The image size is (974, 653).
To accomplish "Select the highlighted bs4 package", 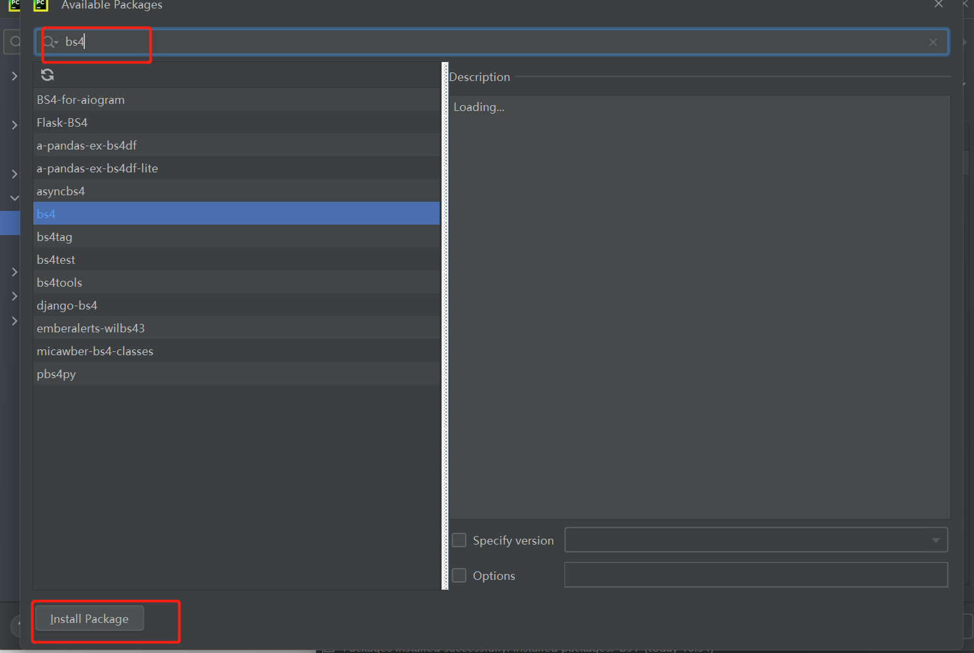I will click(x=236, y=214).
